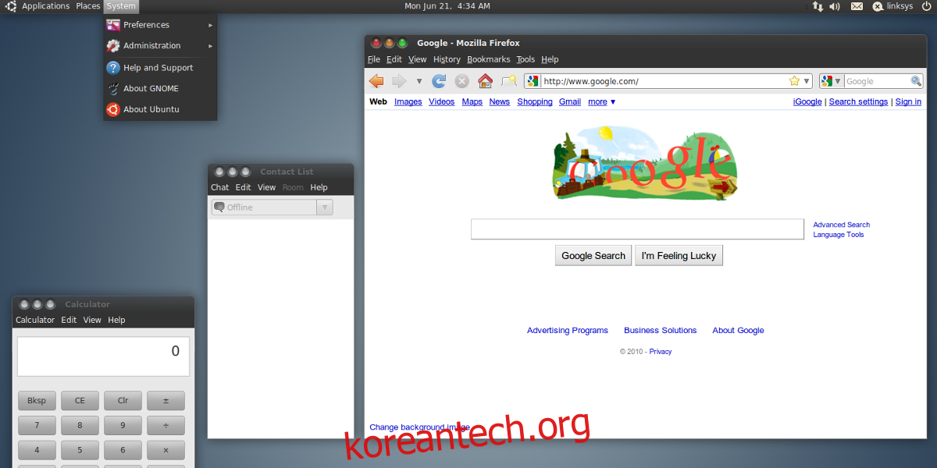Open Firefox Edit menu
The height and width of the screenshot is (468, 937).
(x=394, y=59)
